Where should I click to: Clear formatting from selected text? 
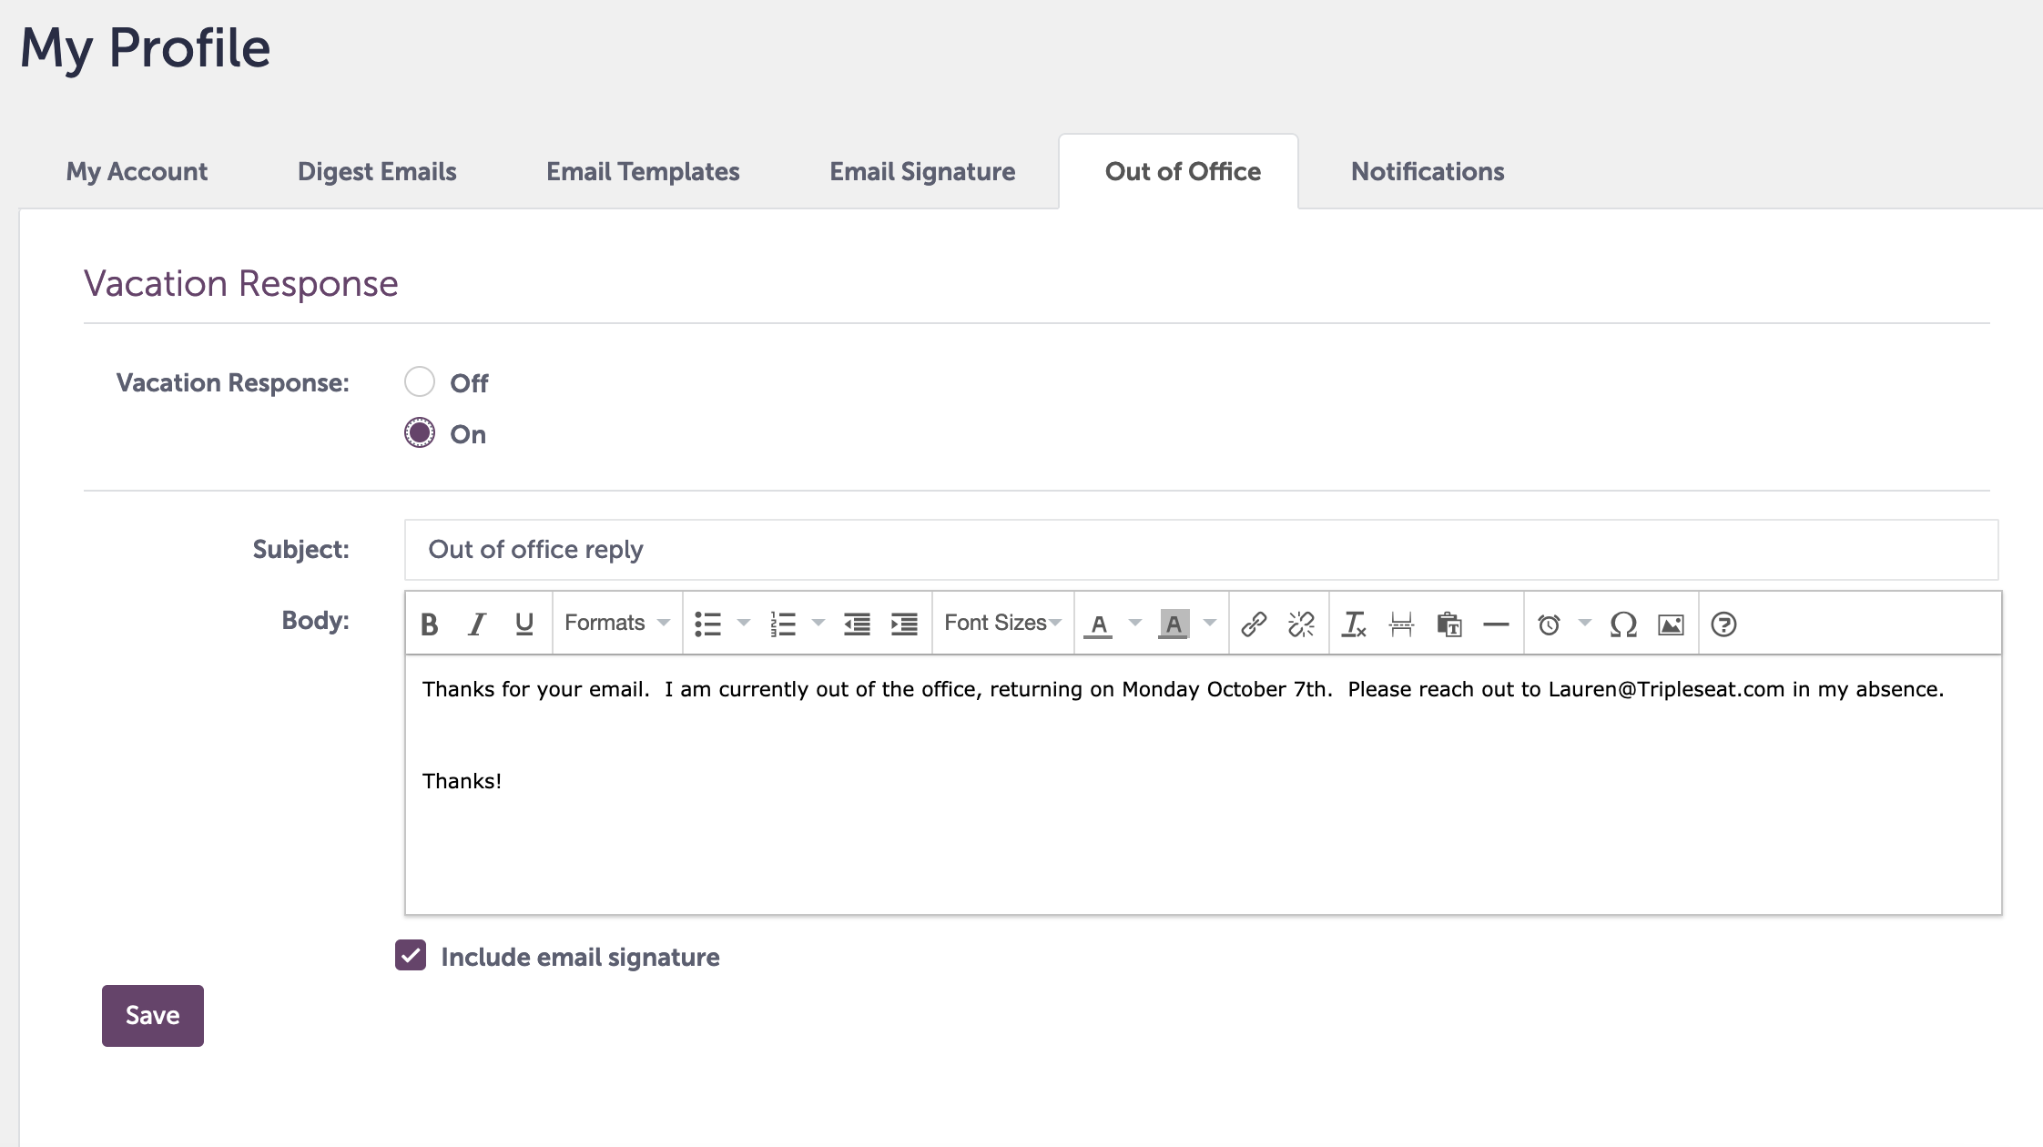(1354, 624)
